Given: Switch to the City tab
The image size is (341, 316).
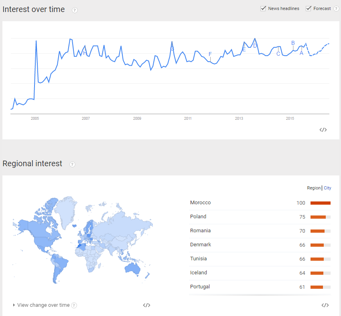Looking at the screenshot, I should click(x=327, y=188).
